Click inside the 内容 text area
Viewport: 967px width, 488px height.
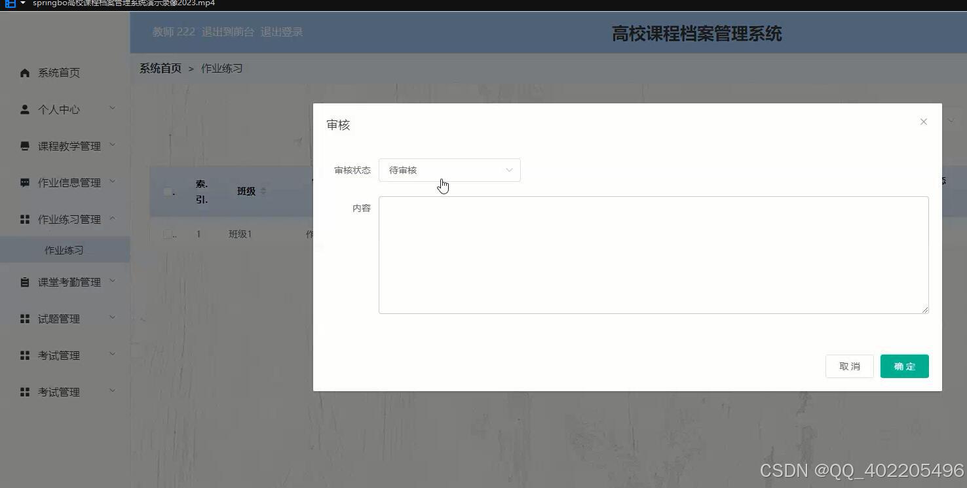tap(653, 254)
